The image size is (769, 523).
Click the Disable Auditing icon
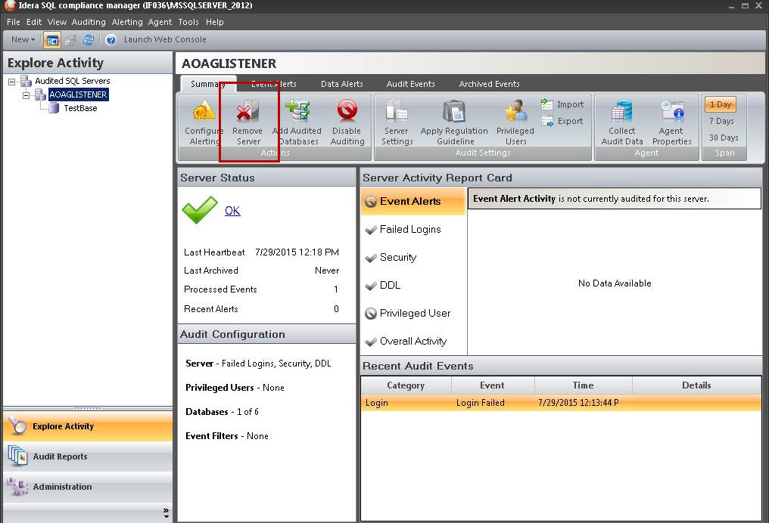347,110
